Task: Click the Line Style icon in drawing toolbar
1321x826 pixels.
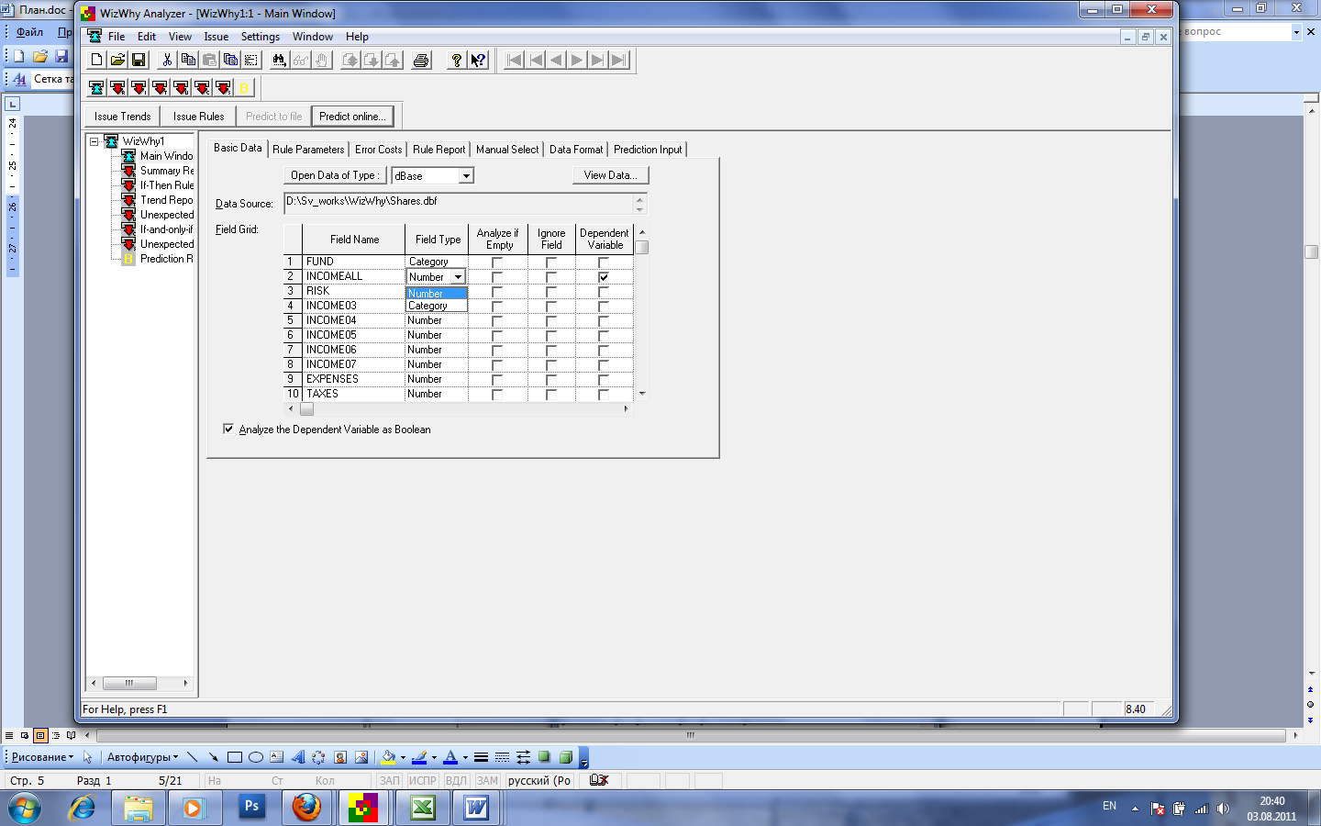Action: (x=481, y=757)
